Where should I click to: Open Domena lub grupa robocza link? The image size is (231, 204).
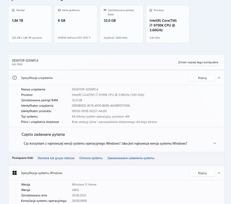[56, 158]
